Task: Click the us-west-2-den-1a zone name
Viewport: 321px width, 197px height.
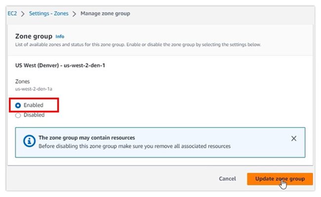Action: click(x=34, y=89)
